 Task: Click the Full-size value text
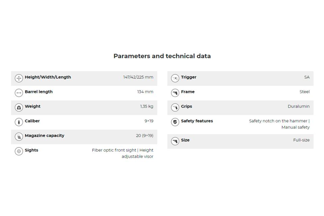[301, 140]
